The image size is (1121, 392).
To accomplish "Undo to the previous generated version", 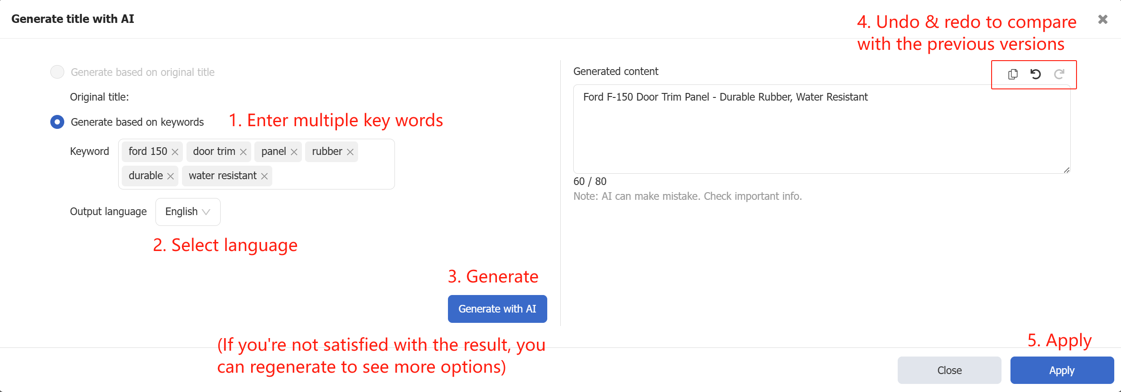I will 1036,74.
